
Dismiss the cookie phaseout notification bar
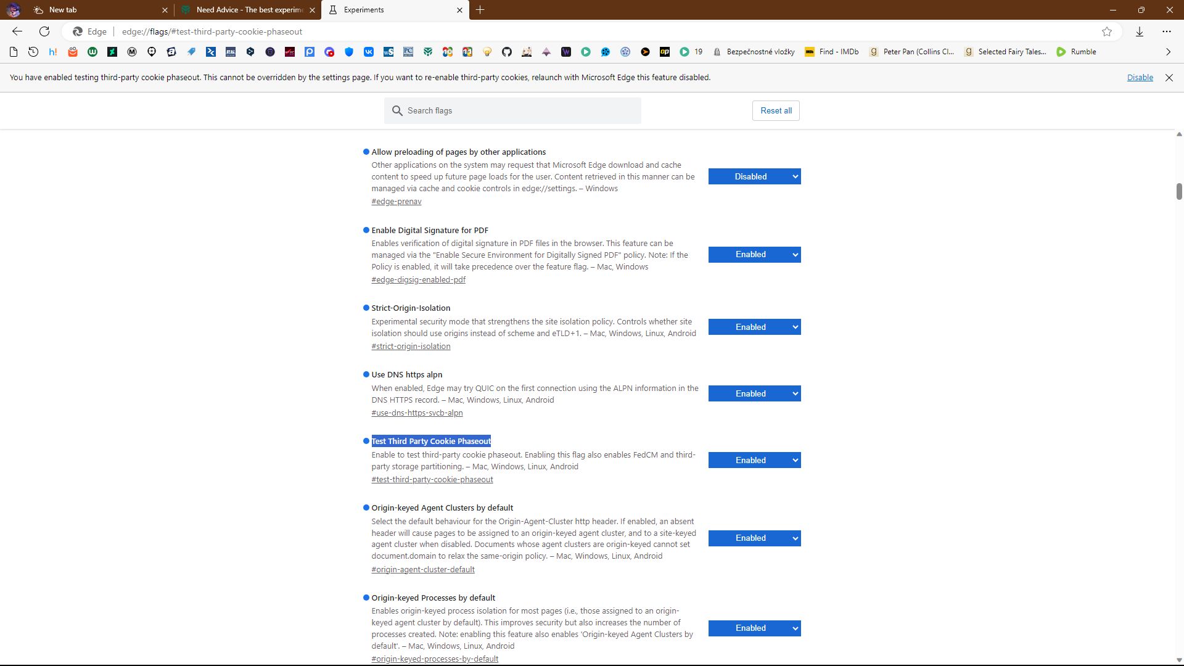coord(1169,78)
